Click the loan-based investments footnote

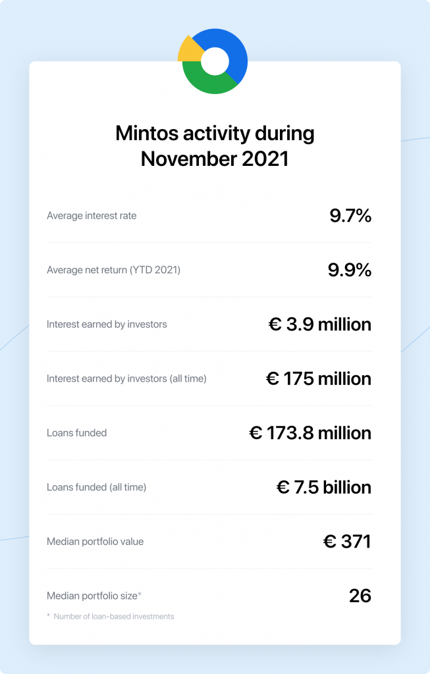[111, 616]
